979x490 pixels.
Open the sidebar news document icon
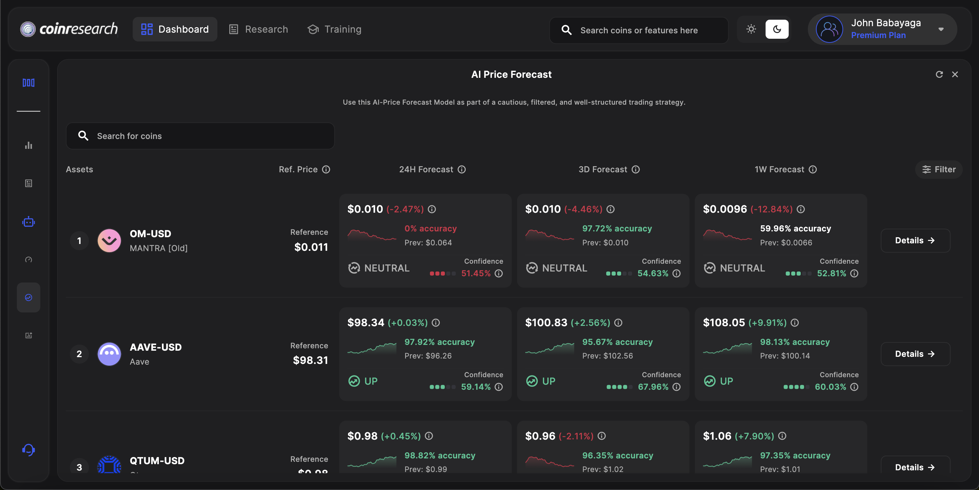click(29, 183)
